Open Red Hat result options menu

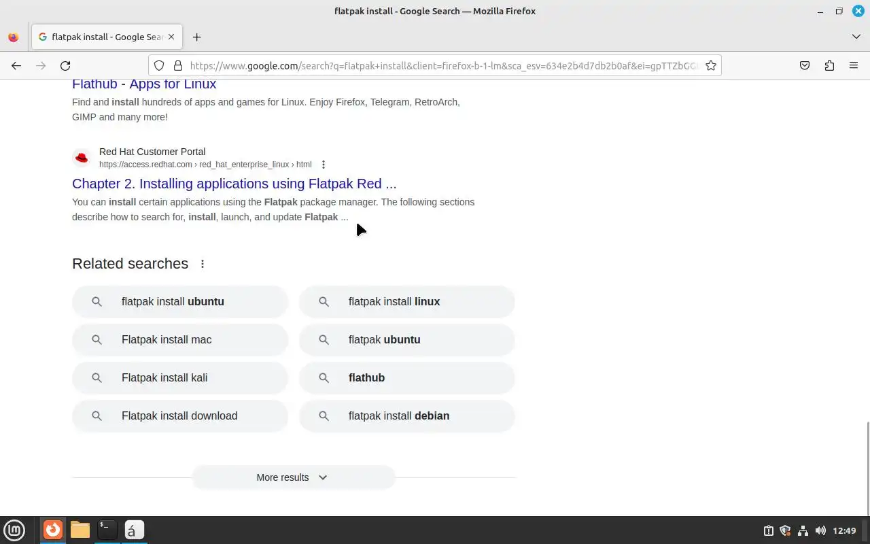click(324, 165)
